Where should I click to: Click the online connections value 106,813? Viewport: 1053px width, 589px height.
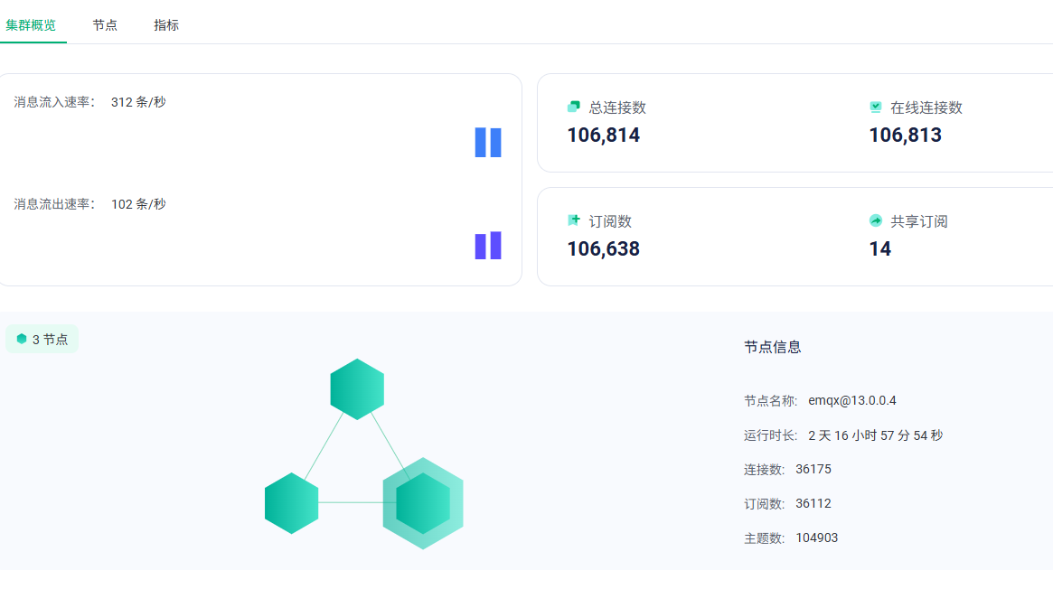tap(906, 135)
